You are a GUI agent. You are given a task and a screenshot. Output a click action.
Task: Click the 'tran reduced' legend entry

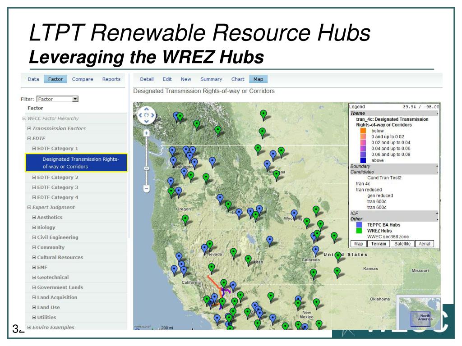[x=369, y=190]
